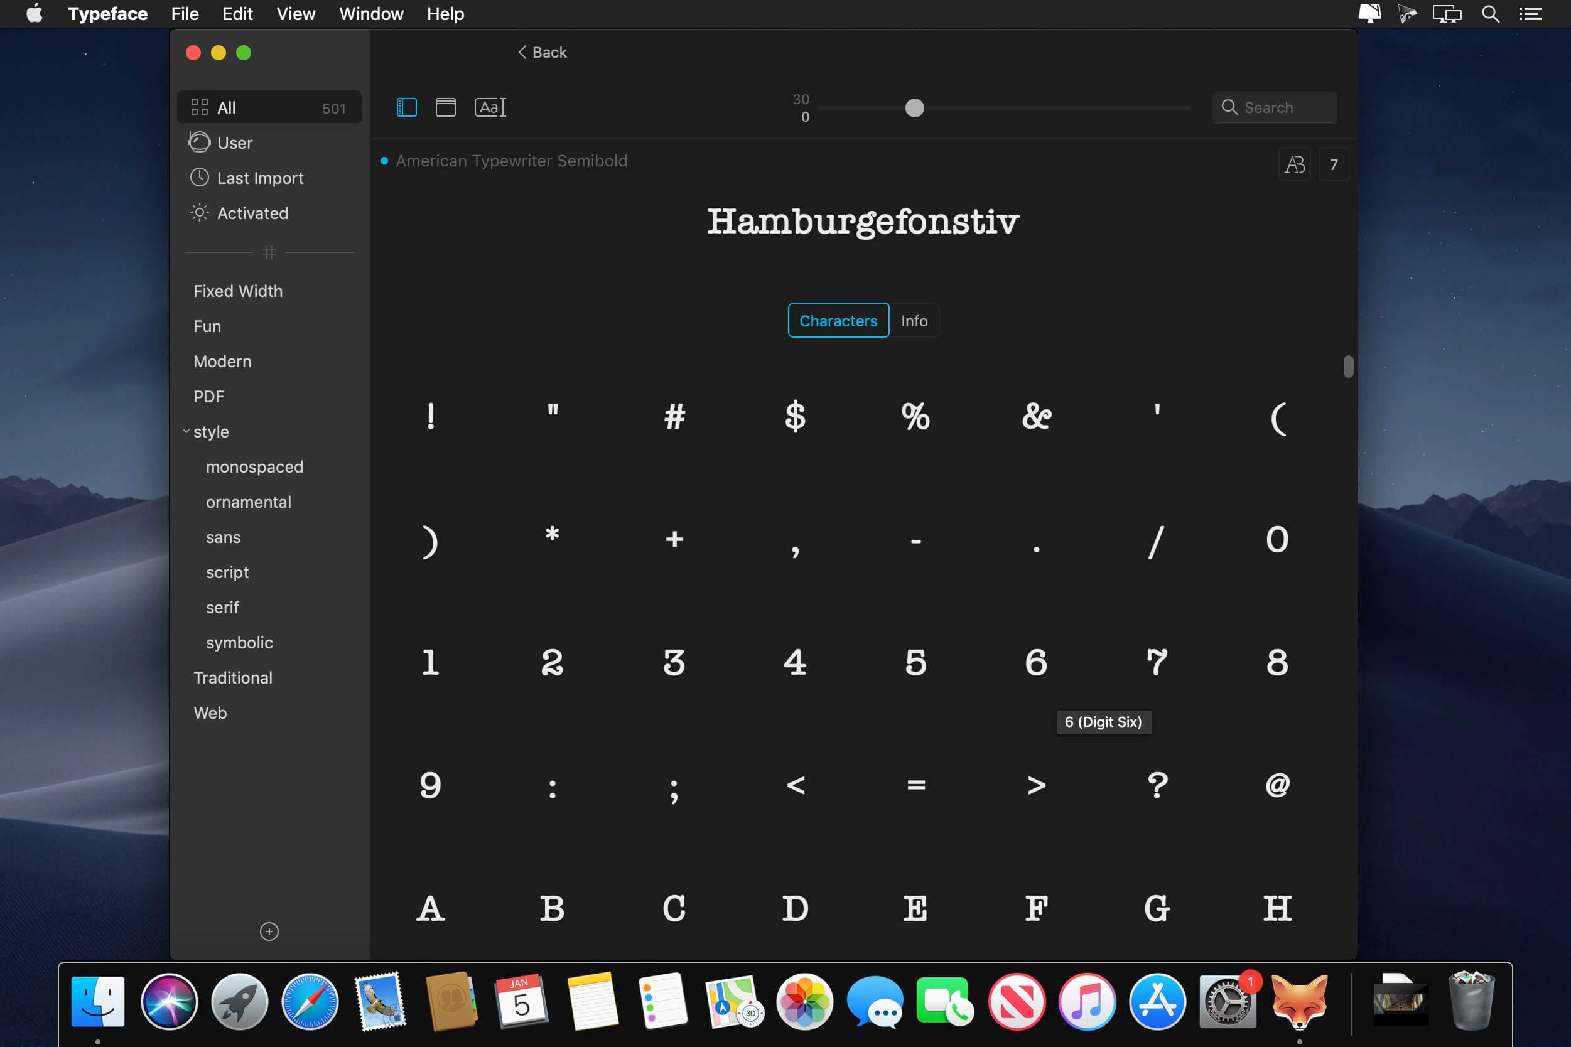
Task: Open Reminders from the Dock
Action: click(662, 1002)
